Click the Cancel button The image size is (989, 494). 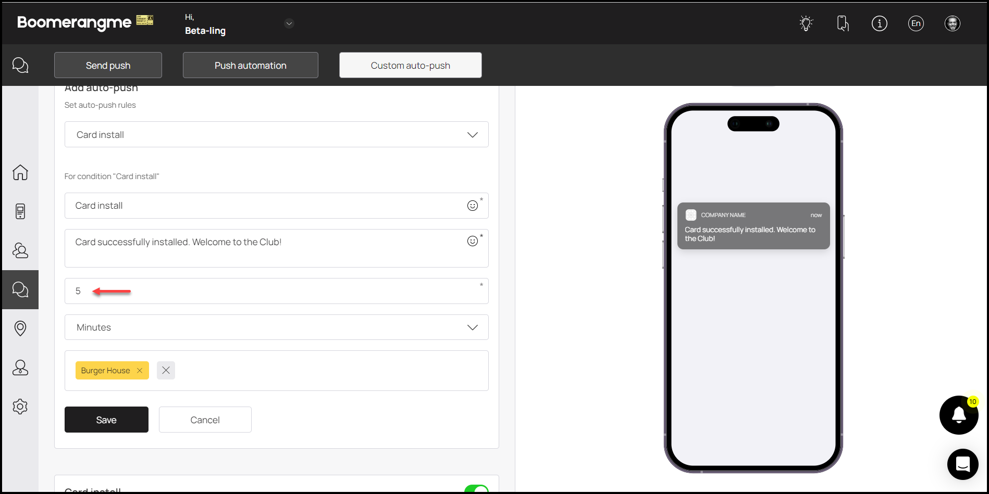coord(205,420)
